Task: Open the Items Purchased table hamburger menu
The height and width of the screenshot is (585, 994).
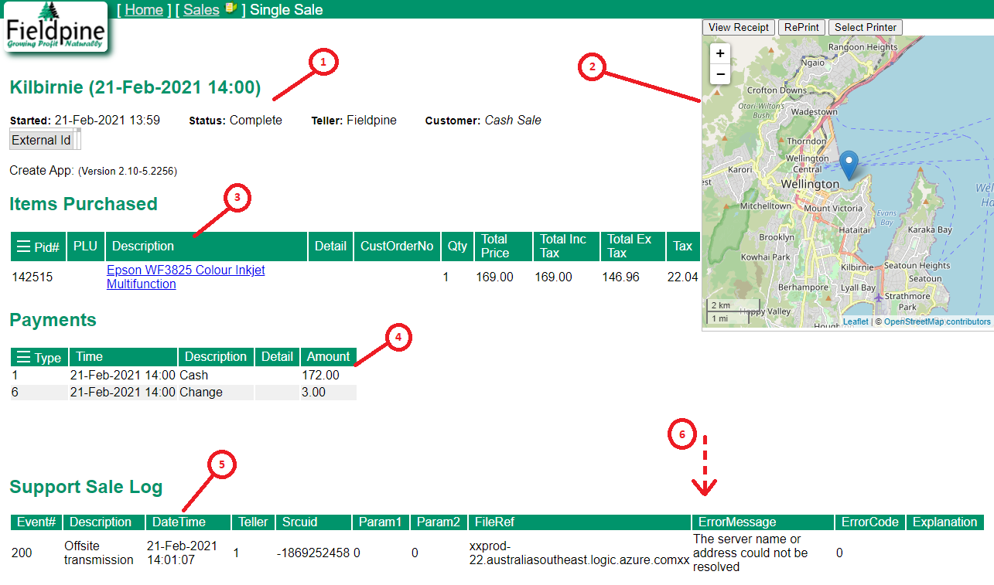Action: click(x=23, y=247)
